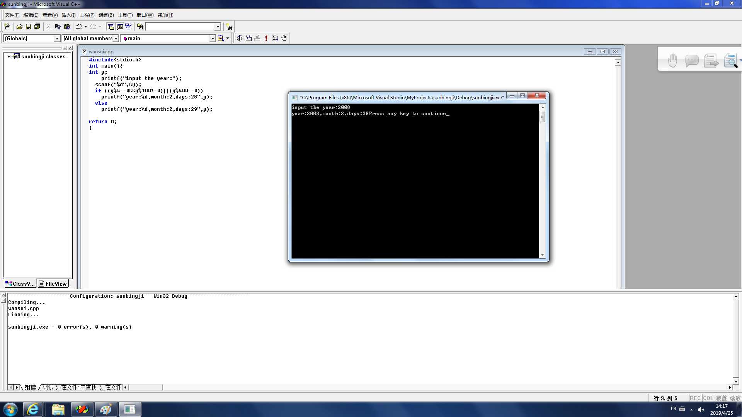This screenshot has height=417, width=742.
Task: Run program with red exclamation icon
Action: [x=266, y=38]
